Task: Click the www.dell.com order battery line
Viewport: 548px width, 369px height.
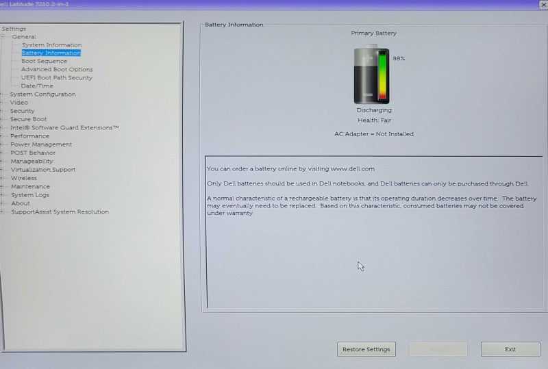Action: tap(290, 169)
